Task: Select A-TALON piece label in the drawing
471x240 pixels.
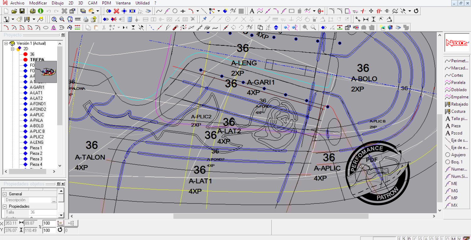Action: click(90, 157)
